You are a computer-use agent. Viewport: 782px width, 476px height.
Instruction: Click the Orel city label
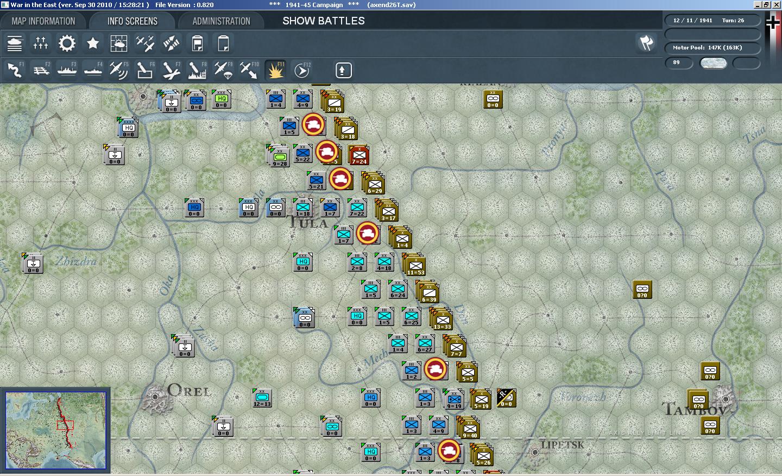pos(189,390)
